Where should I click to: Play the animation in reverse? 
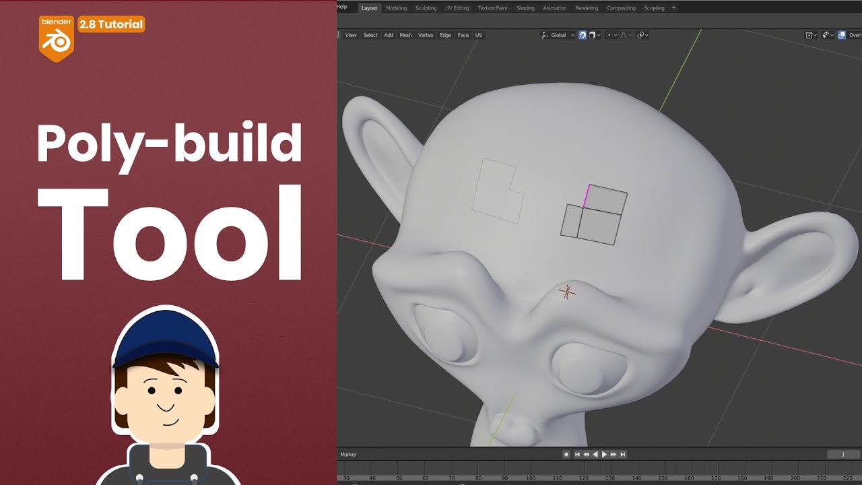click(x=595, y=455)
